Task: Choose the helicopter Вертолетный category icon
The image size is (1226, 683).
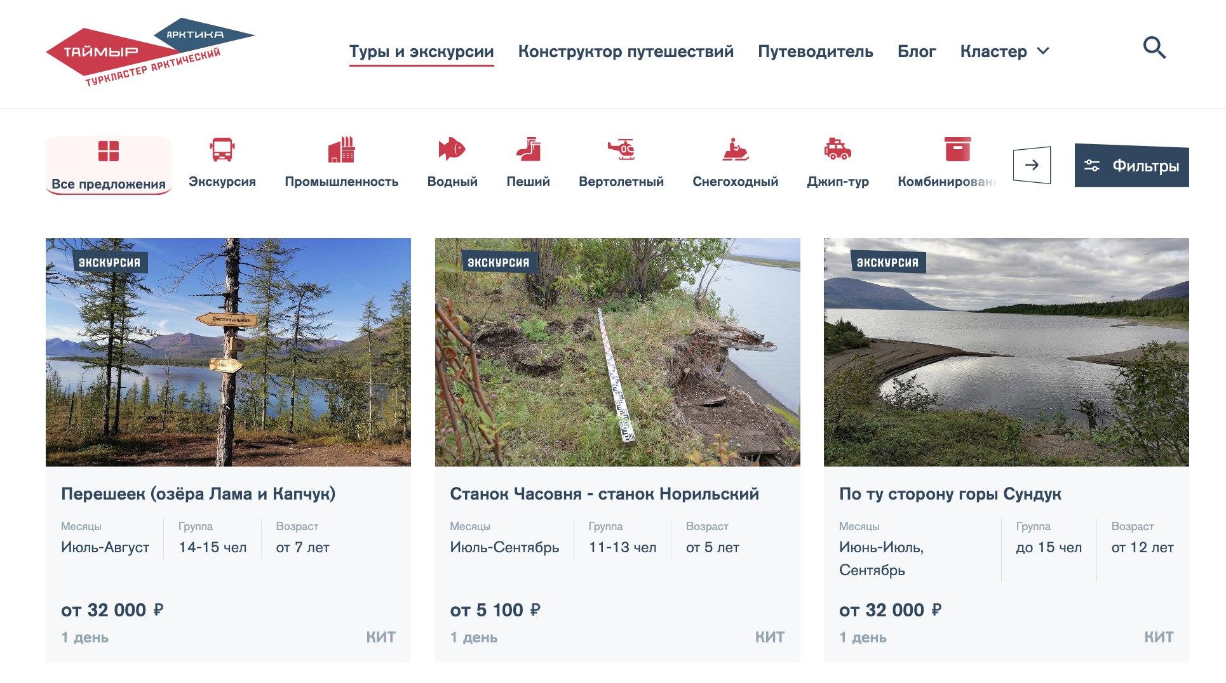Action: (x=621, y=150)
